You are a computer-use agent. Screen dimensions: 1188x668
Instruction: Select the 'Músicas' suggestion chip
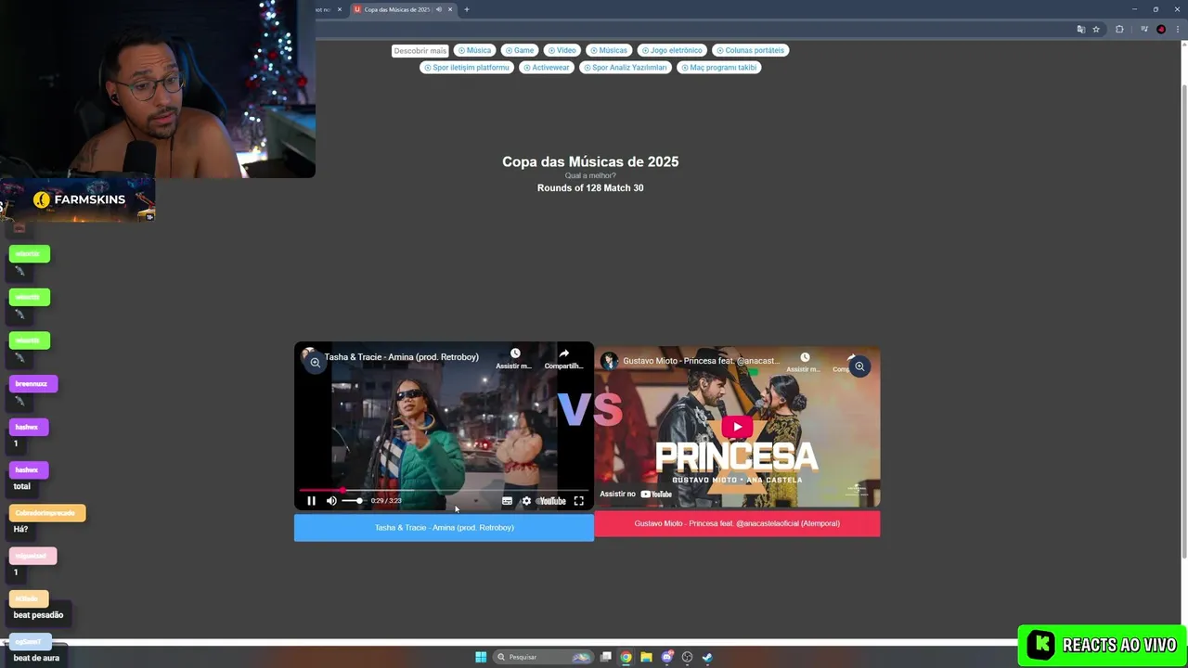(x=609, y=50)
